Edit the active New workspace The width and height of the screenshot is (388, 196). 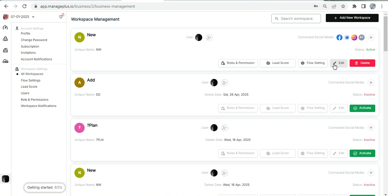tap(339, 63)
